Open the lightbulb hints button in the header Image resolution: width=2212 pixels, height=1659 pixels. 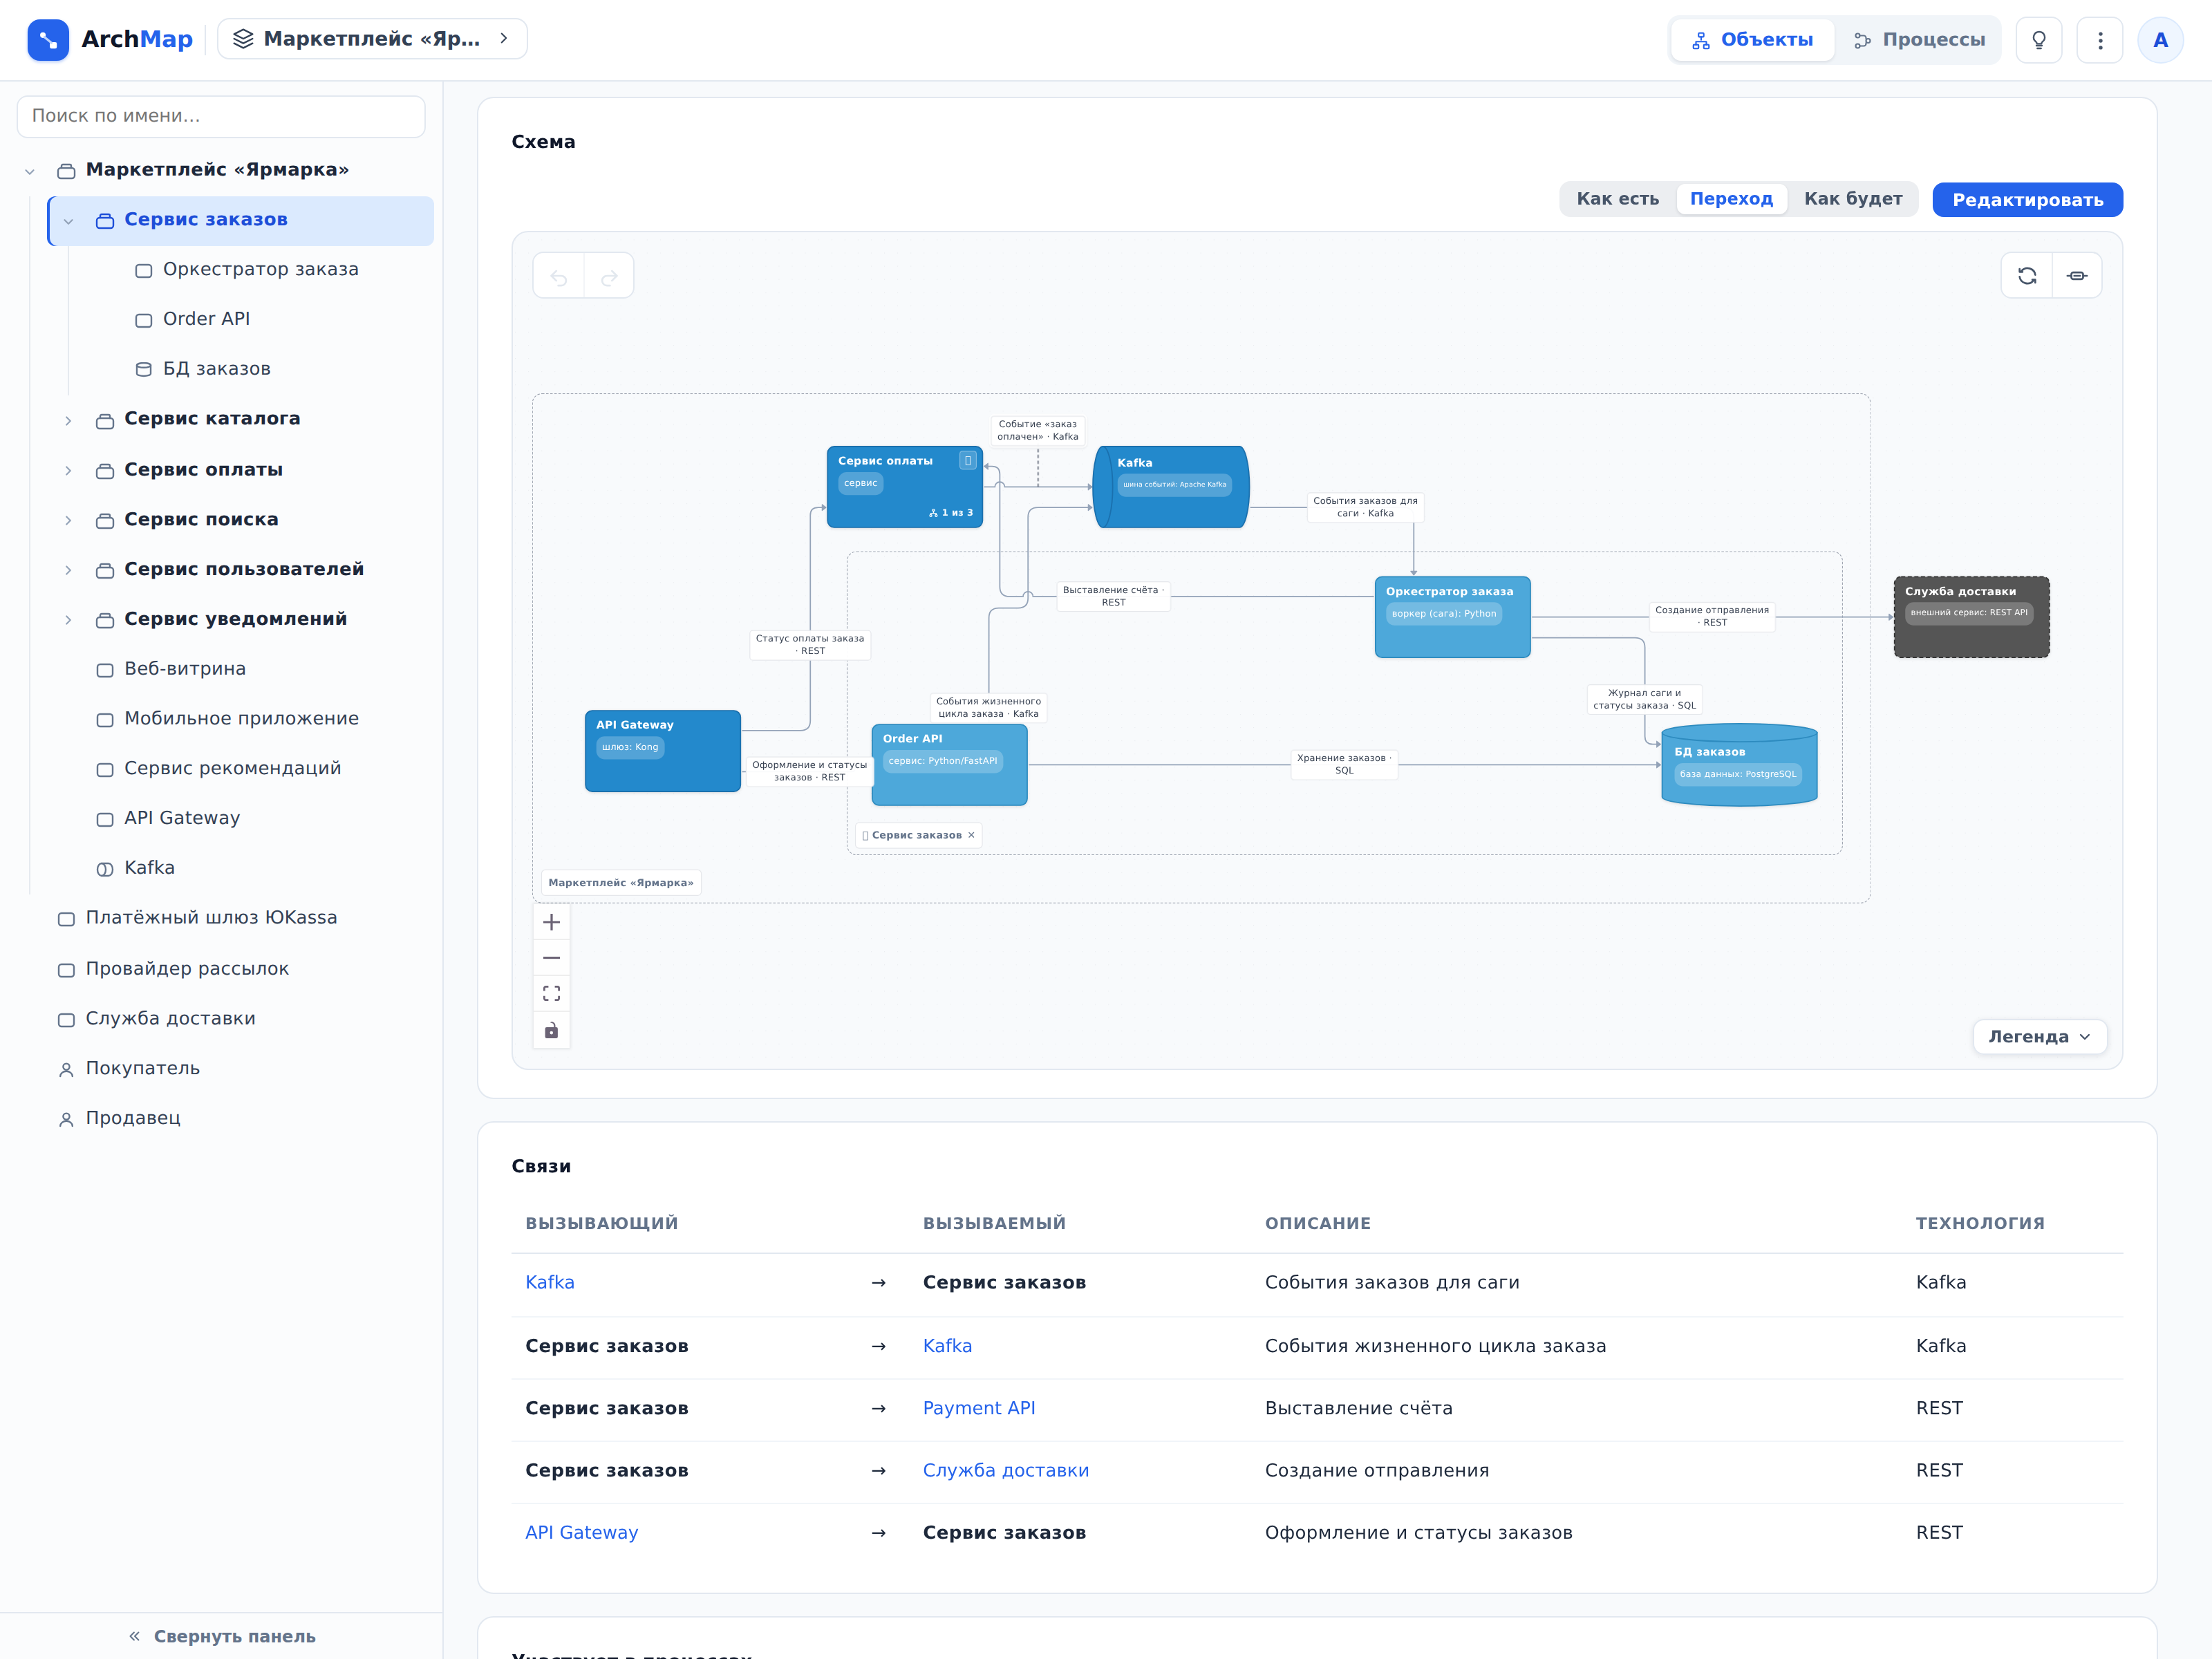coord(2039,40)
